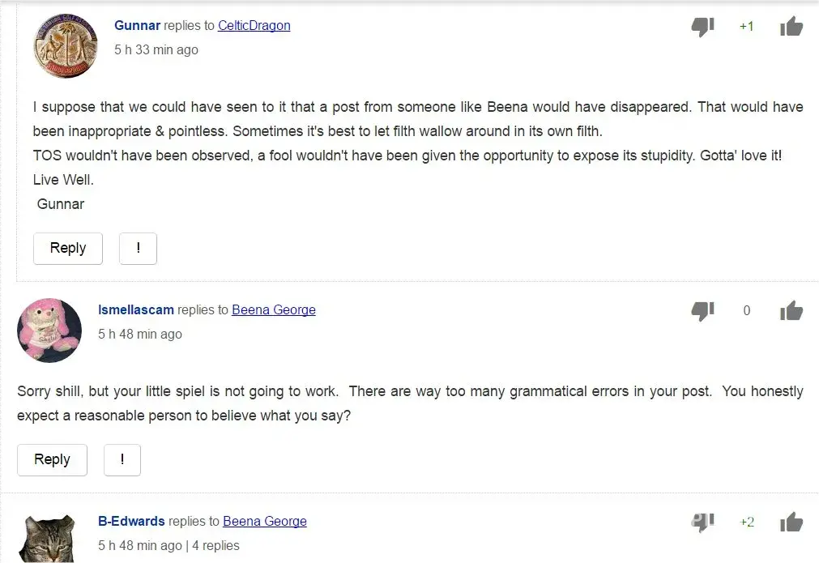Screen dimensions: 819x563
Task: Open Beena George link in B-Edwards' reply
Action: pyautogui.click(x=264, y=521)
